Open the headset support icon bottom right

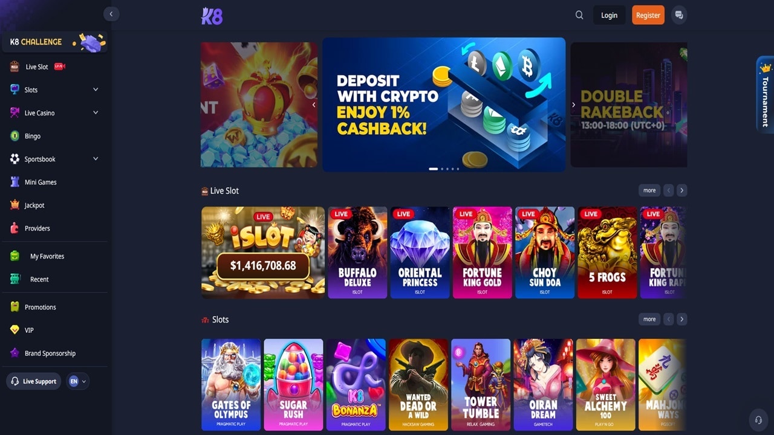[758, 420]
